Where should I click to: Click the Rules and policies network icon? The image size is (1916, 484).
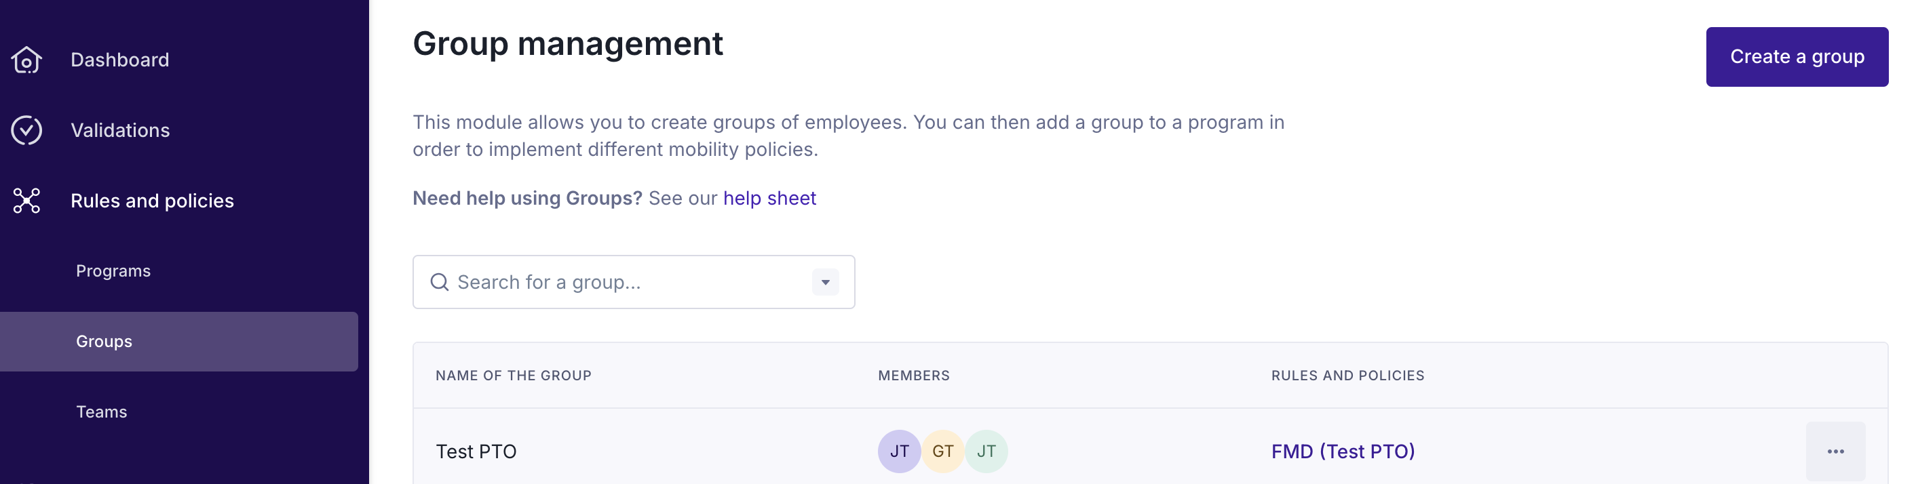coord(26,201)
